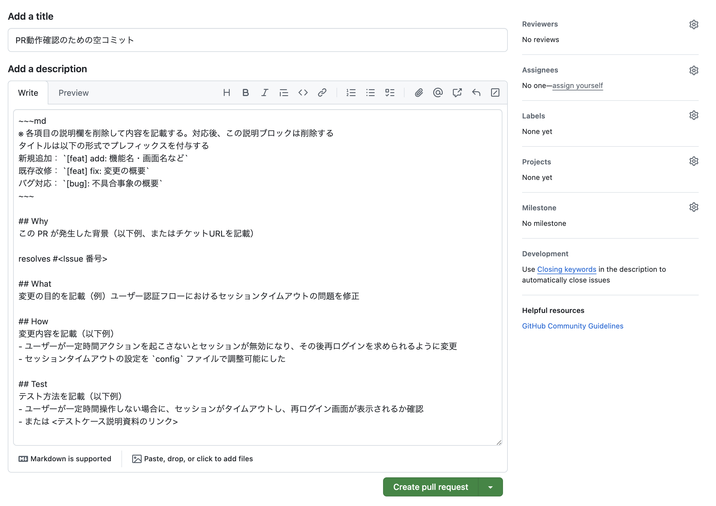Add a numbered list
Viewport: 716px width, 506px height.
pos(351,92)
